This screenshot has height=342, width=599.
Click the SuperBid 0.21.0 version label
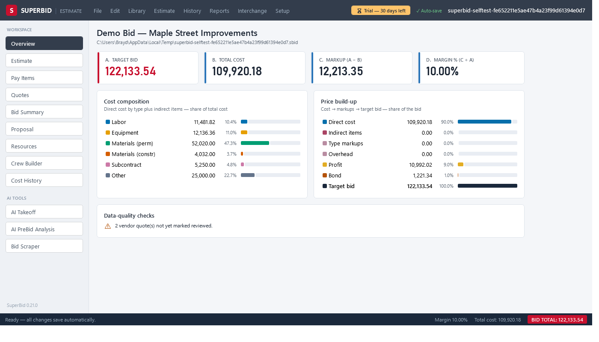point(22,305)
